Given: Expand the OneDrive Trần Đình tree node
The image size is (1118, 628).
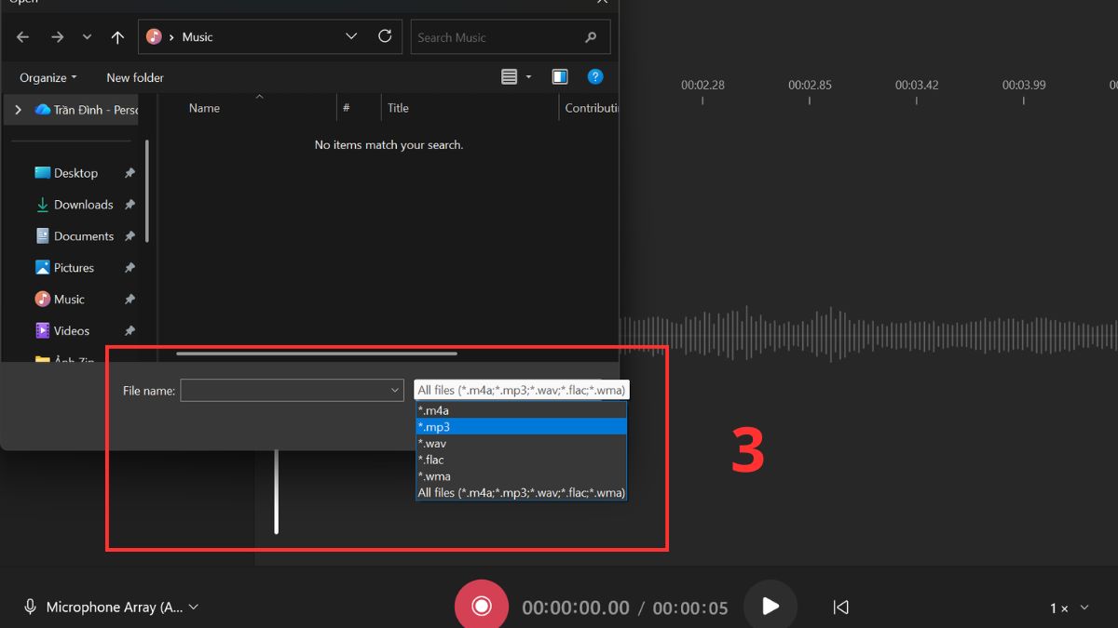Looking at the screenshot, I should pos(18,110).
